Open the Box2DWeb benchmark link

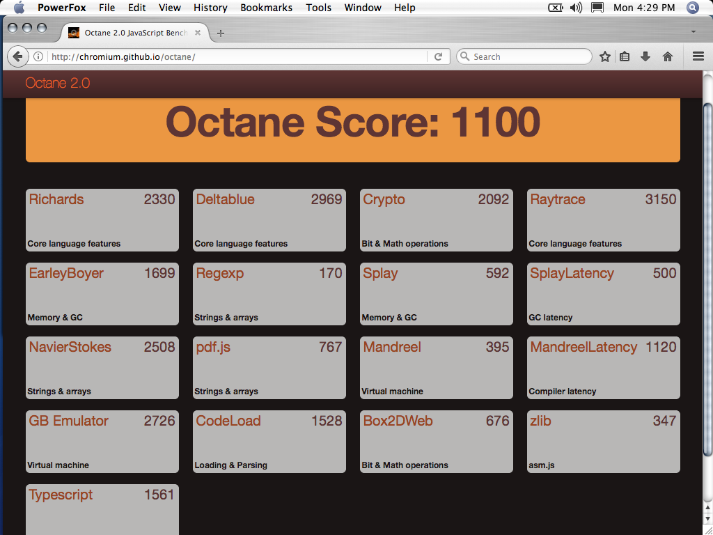click(x=398, y=421)
